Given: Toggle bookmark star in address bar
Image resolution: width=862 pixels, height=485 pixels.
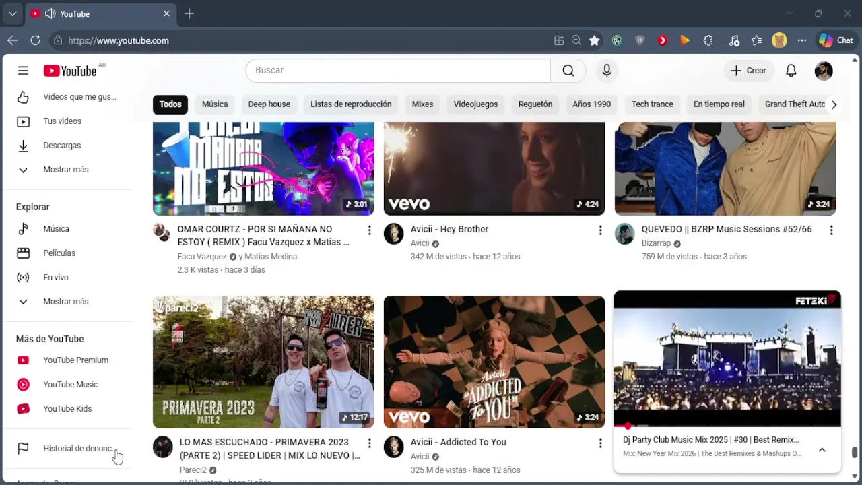Looking at the screenshot, I should (x=594, y=40).
